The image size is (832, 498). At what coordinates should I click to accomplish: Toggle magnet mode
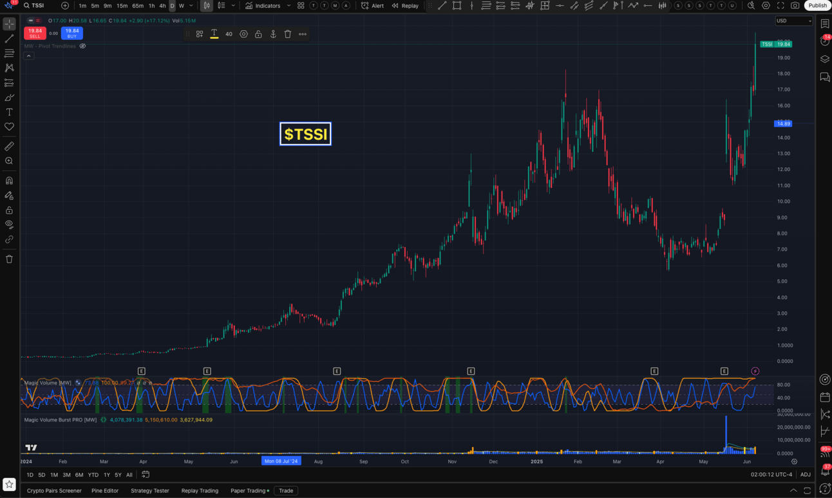(x=9, y=181)
